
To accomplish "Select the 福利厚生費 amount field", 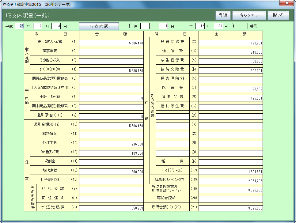I will point(231,107).
